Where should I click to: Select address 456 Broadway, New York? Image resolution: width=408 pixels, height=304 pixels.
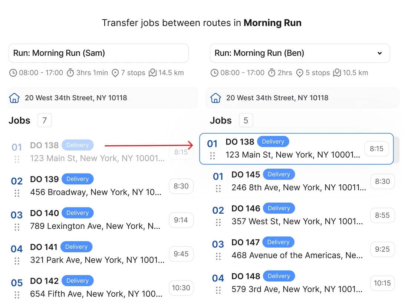pyautogui.click(x=96, y=192)
